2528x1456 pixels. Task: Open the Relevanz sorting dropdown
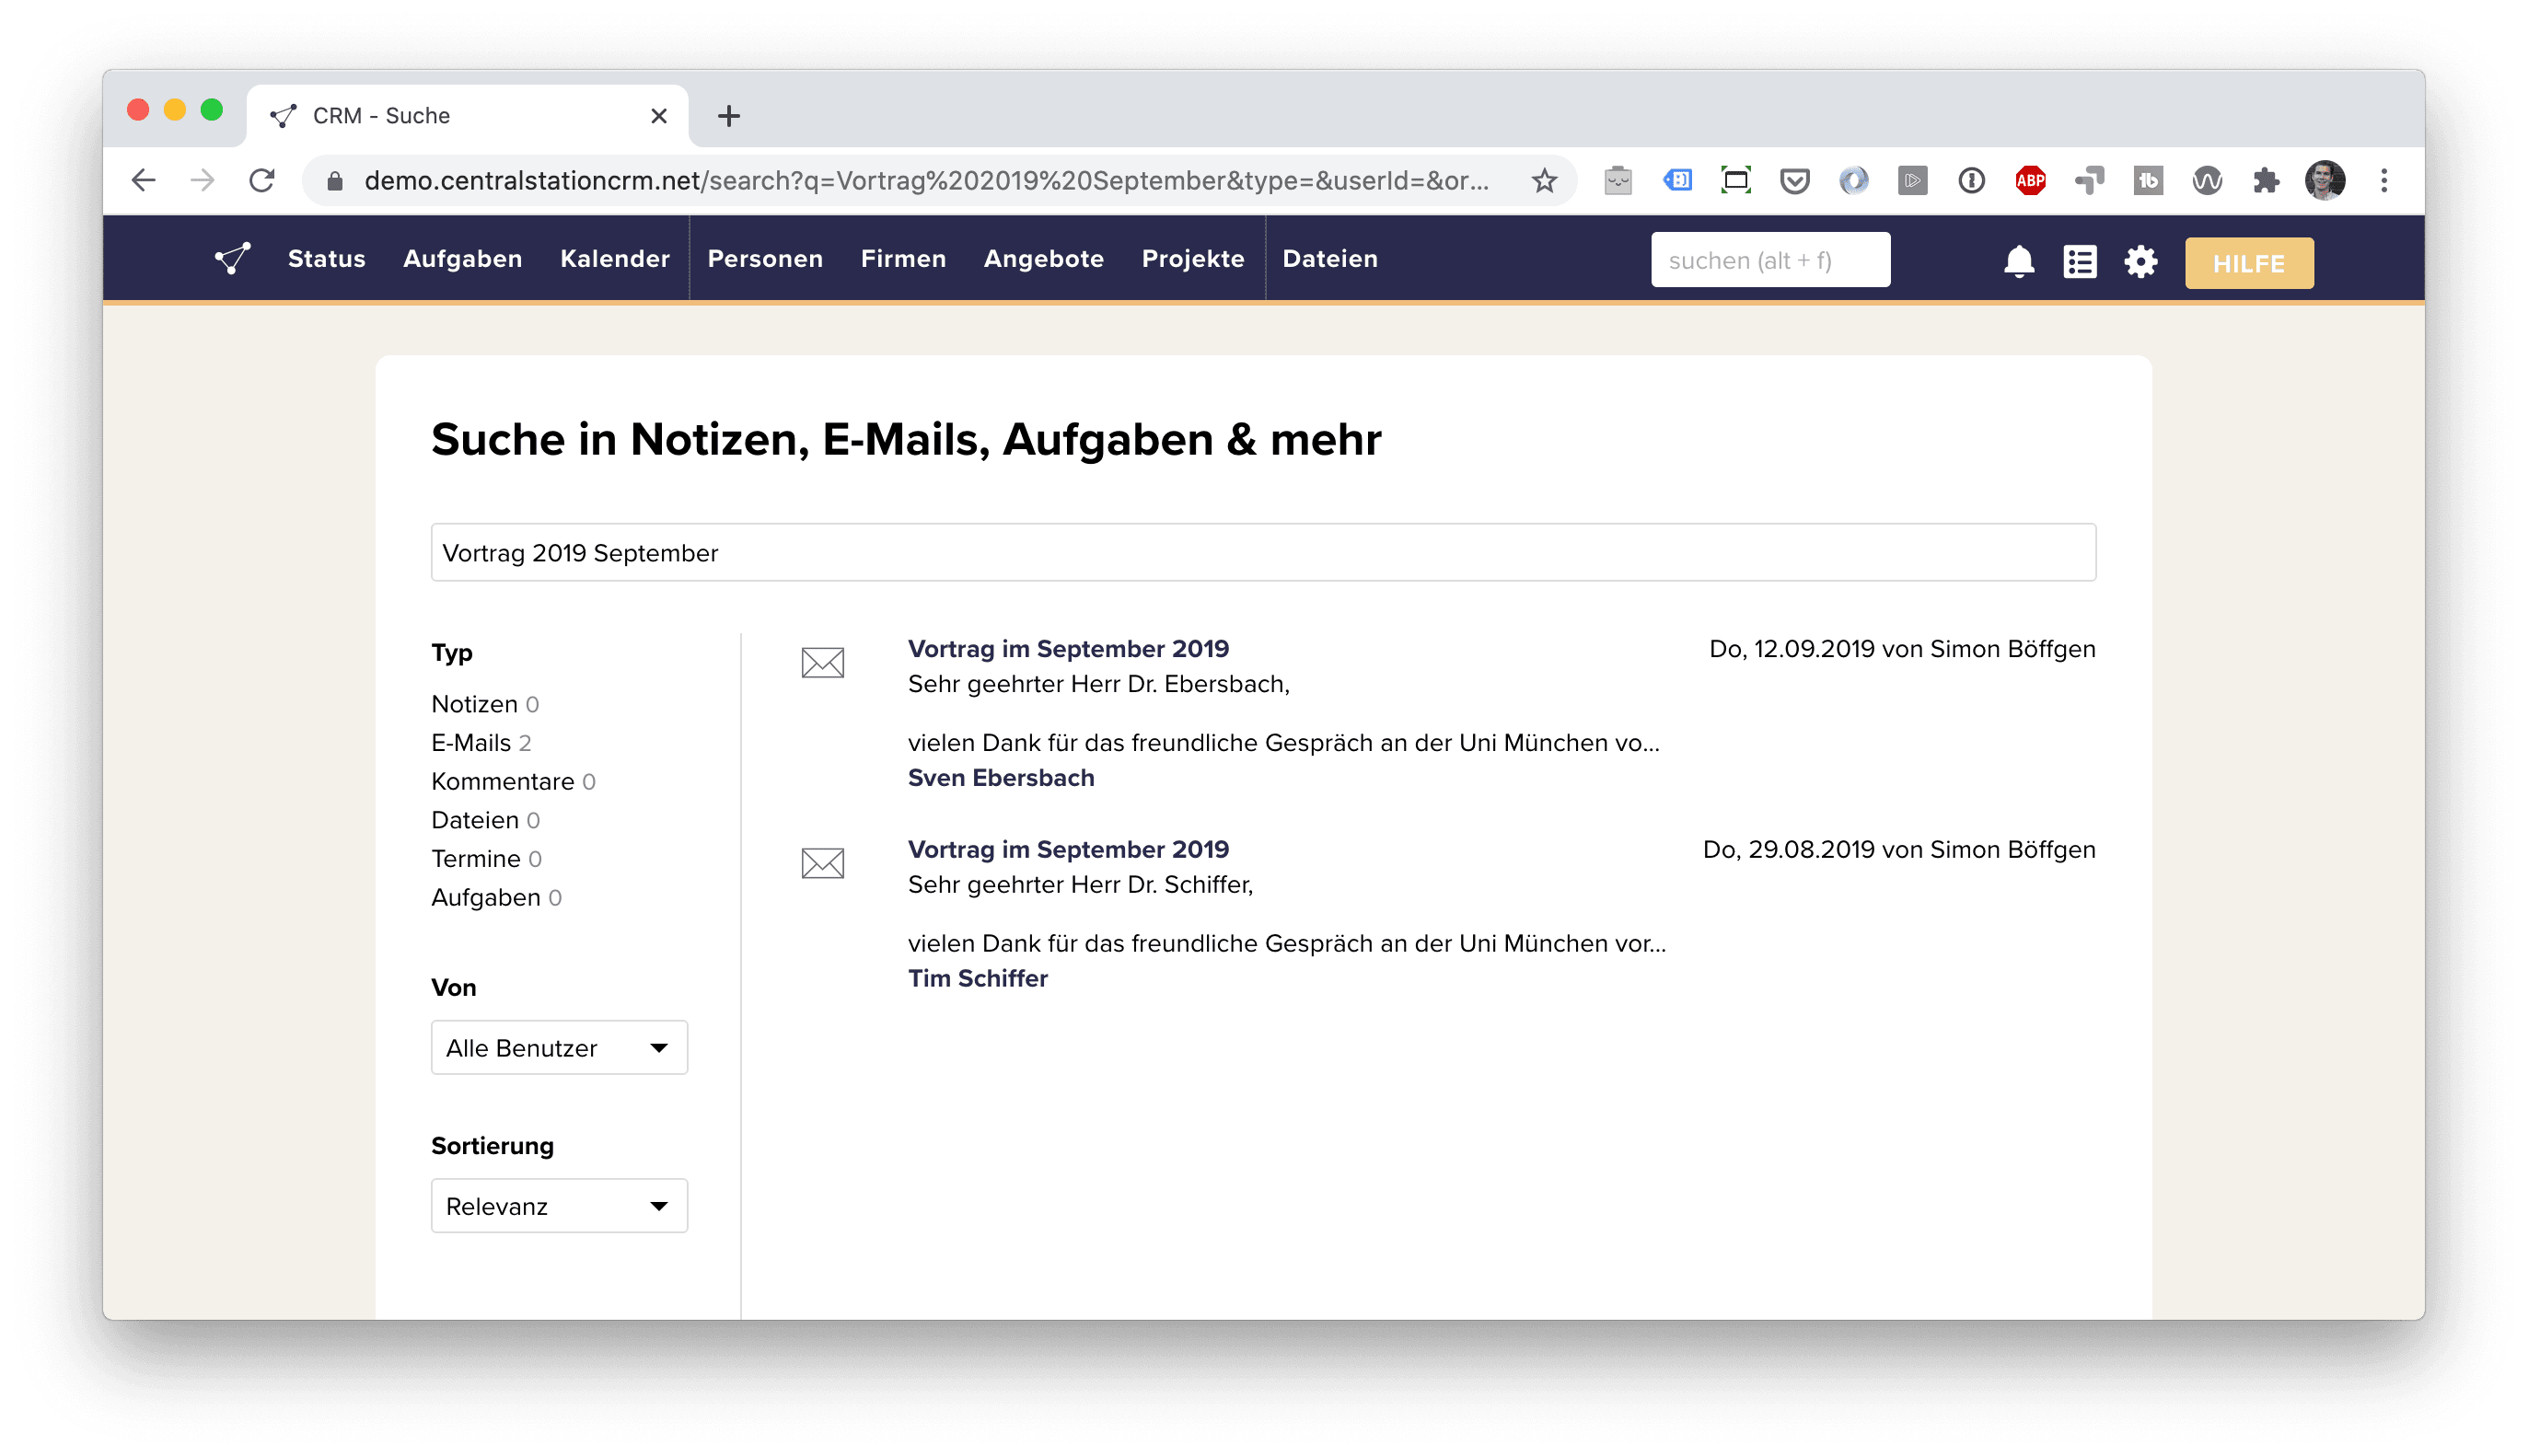click(559, 1205)
